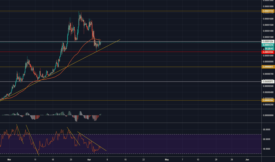This screenshot has height=162, width=275.
Task: Click the 0.00000900 price axis value
Action: 268,62
